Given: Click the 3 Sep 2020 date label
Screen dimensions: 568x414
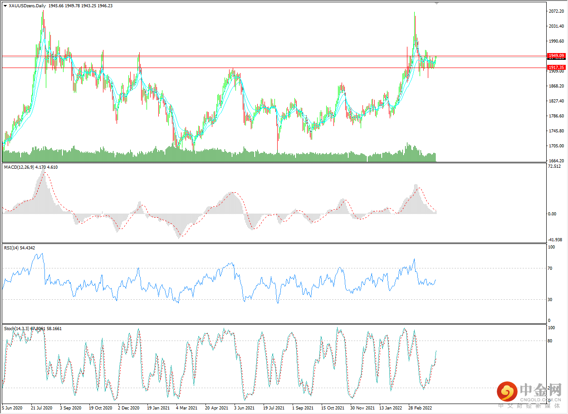Looking at the screenshot, I should pos(70,408).
